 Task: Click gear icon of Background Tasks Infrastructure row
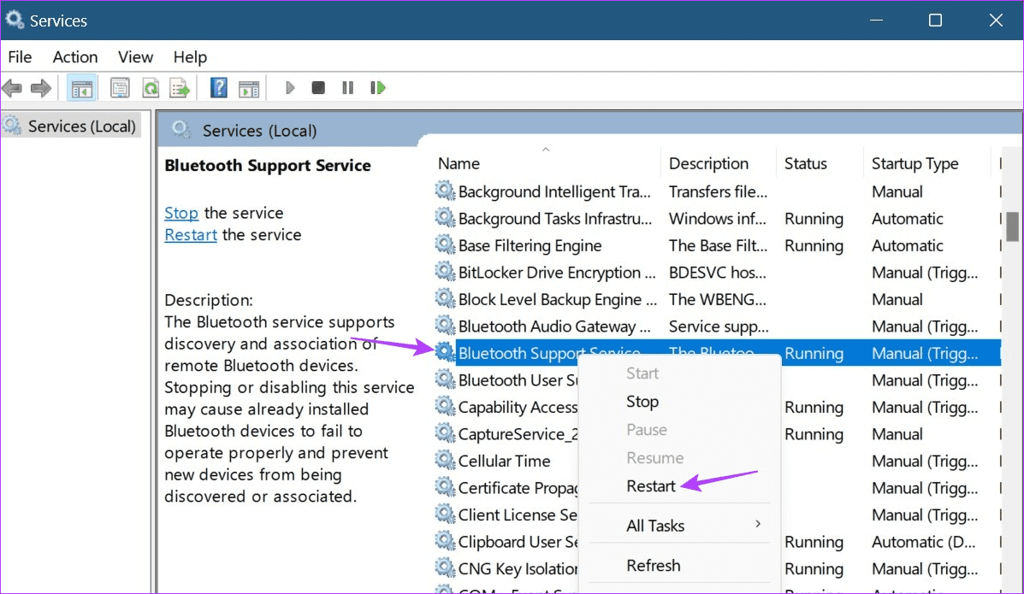(x=445, y=217)
